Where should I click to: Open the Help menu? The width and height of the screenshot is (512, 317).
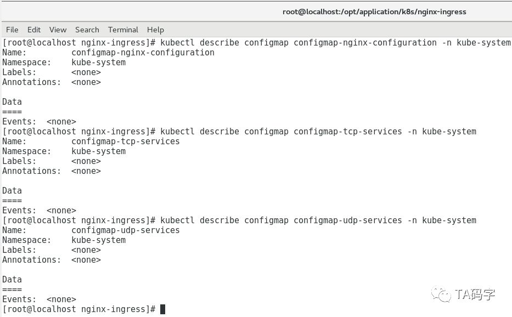(155, 30)
